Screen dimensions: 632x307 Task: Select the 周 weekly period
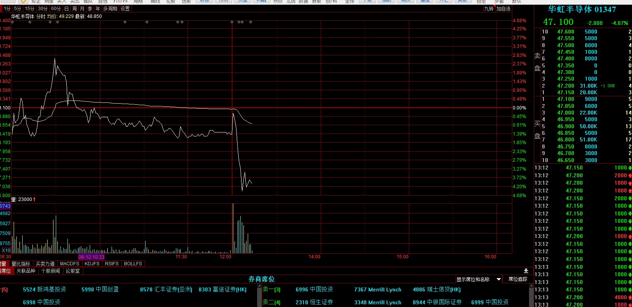(x=74, y=9)
